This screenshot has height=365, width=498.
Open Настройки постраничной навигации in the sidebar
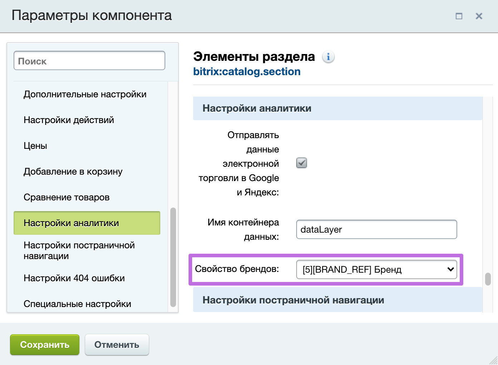click(x=79, y=250)
